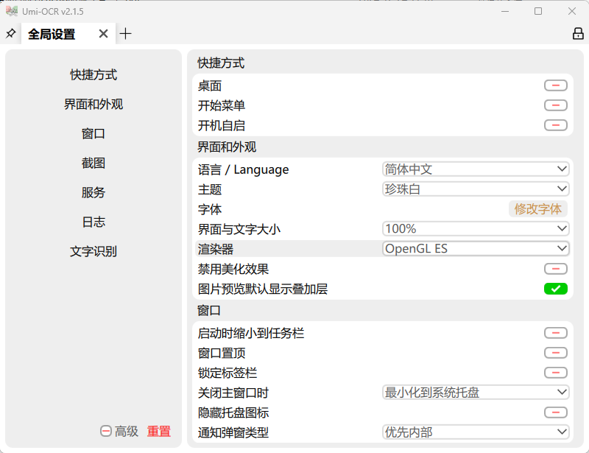Add a new tab with the plus icon
The image size is (589, 453).
[x=125, y=34]
